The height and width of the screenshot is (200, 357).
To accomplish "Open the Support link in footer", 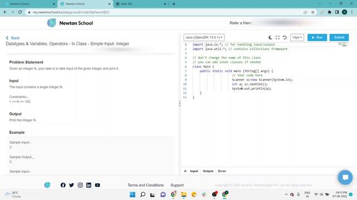I will 177,185.
